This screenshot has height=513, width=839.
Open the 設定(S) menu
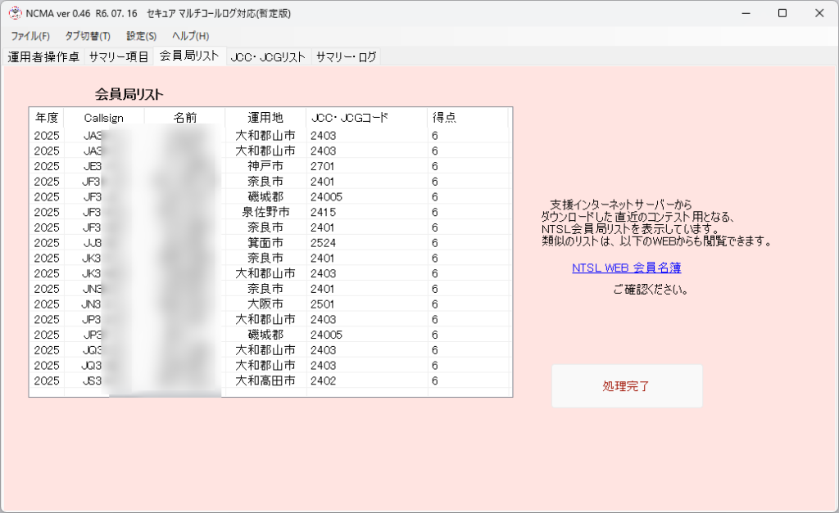pyautogui.click(x=141, y=36)
